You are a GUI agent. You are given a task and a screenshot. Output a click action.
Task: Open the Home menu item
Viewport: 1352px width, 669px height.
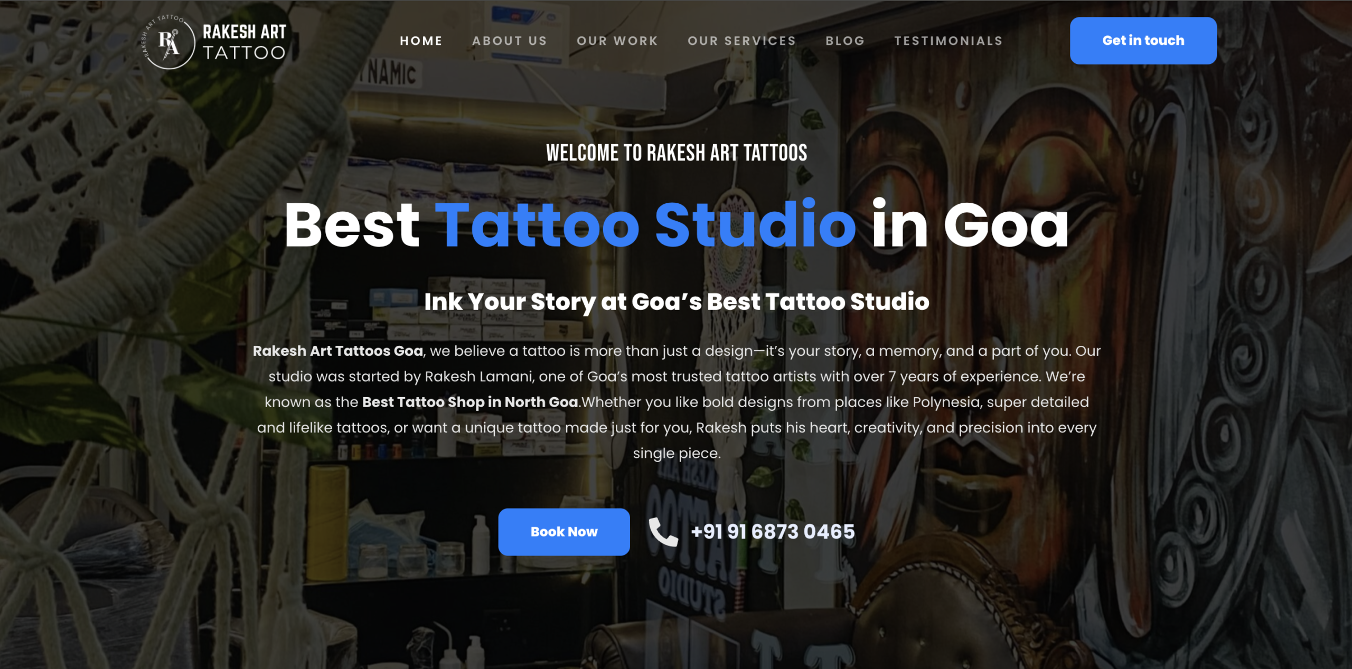pyautogui.click(x=421, y=41)
